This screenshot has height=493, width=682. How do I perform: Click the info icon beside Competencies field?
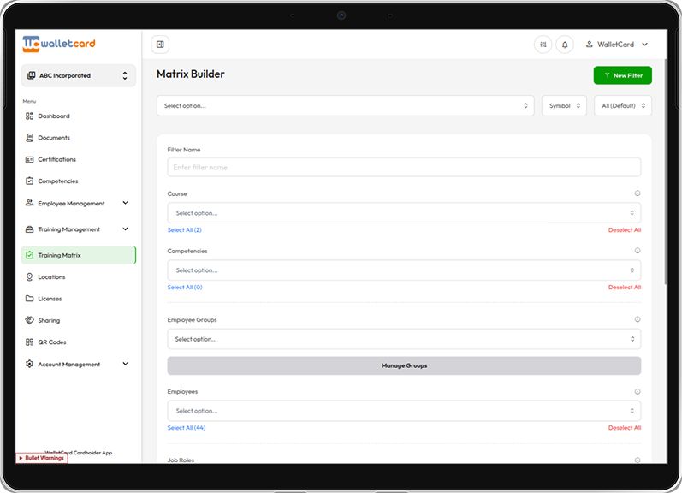tap(638, 251)
